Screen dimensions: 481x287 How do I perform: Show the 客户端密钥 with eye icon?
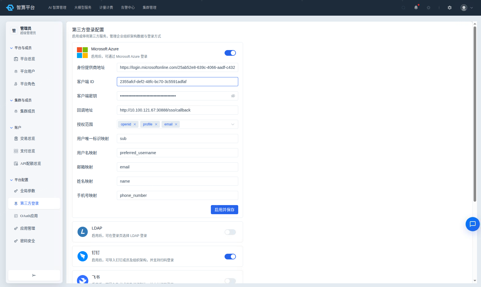(233, 96)
